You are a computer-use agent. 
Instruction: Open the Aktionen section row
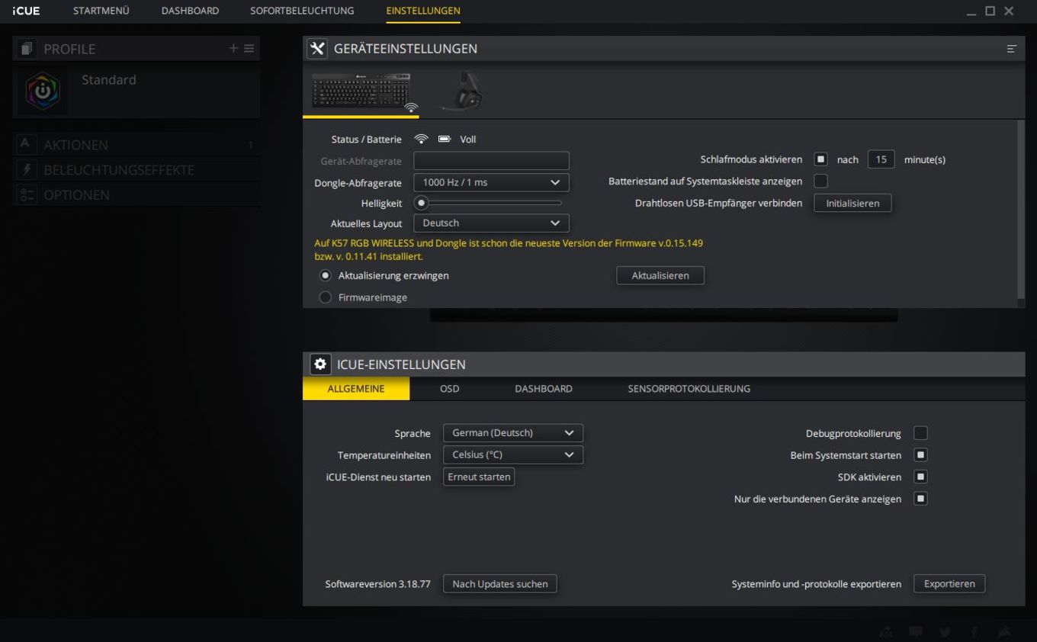(136, 144)
